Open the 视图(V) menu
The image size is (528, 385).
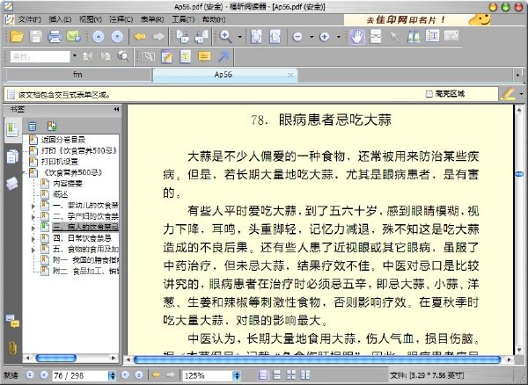pos(91,19)
